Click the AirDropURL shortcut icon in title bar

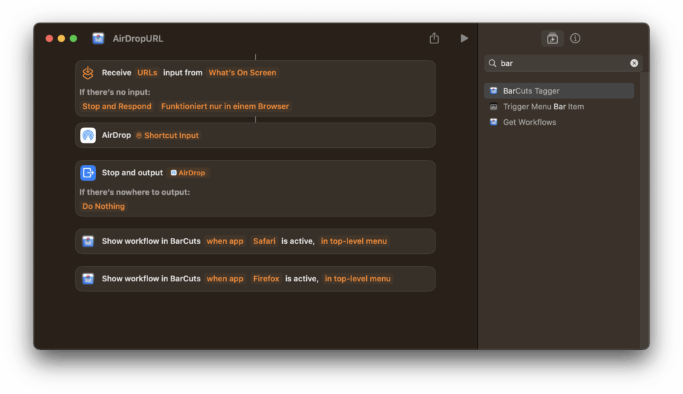tap(98, 38)
